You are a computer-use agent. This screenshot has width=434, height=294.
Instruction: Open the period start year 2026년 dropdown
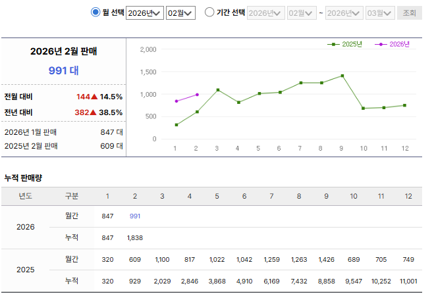click(265, 13)
